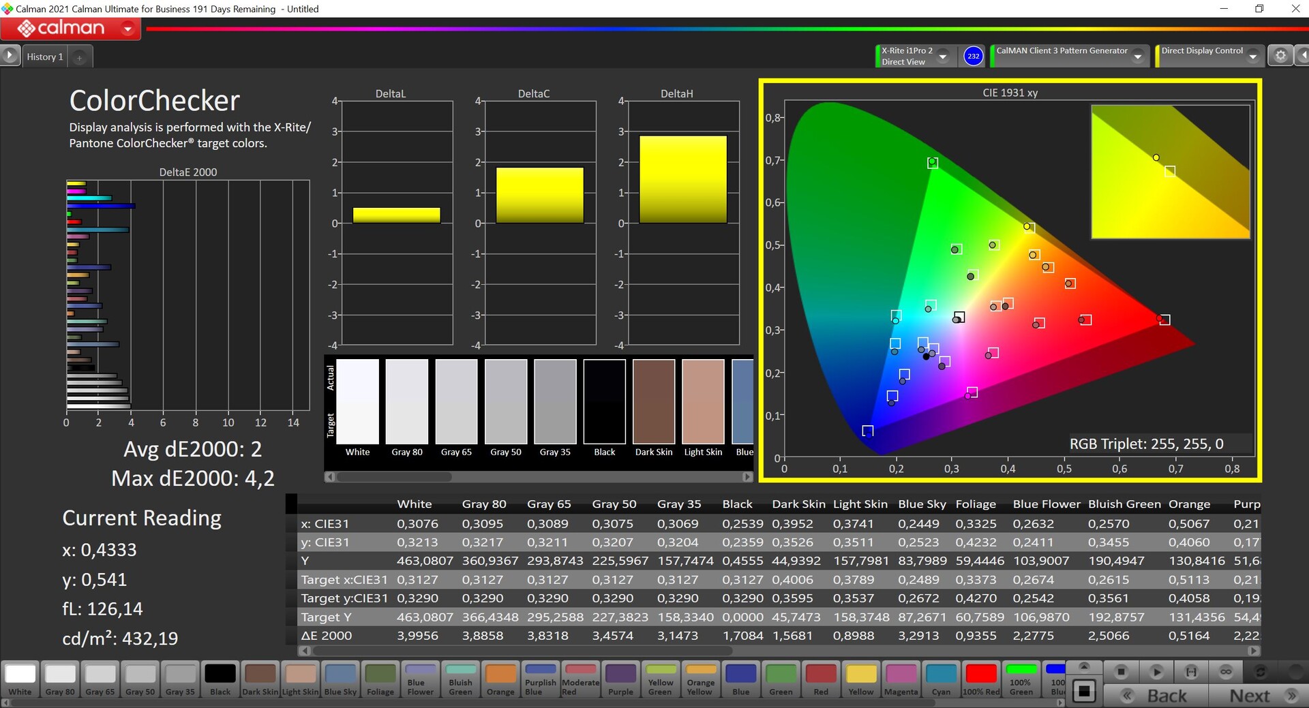Switch to the History 1 tab
This screenshot has height=708, width=1309.
45,57
